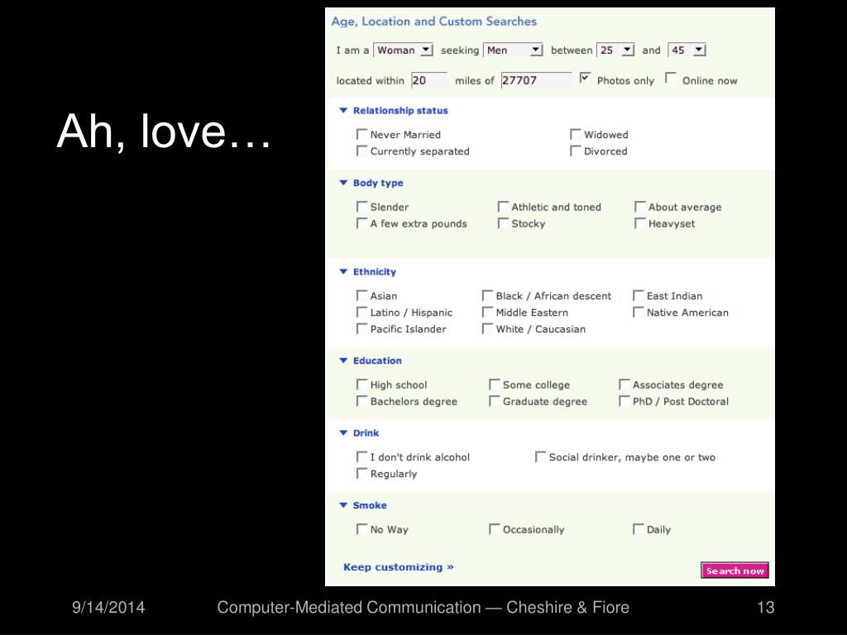Viewport: 847px width, 635px height.
Task: Tick the Heavyset checkbox
Action: [x=640, y=223]
